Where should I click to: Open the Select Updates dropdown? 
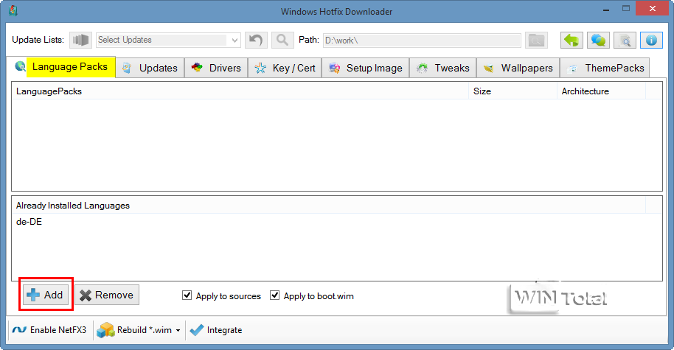168,40
